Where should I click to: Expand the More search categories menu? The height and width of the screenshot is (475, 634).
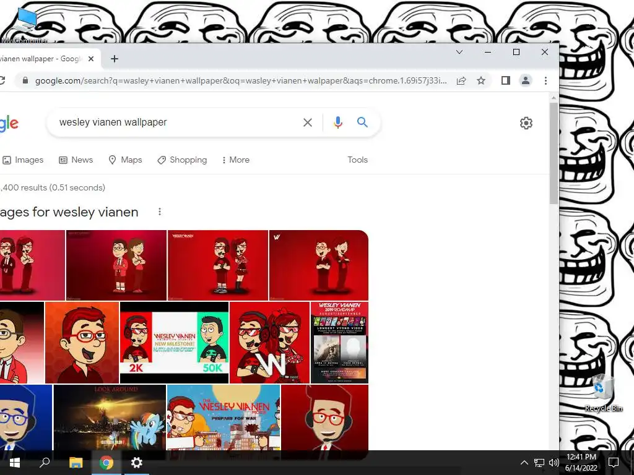click(x=235, y=160)
